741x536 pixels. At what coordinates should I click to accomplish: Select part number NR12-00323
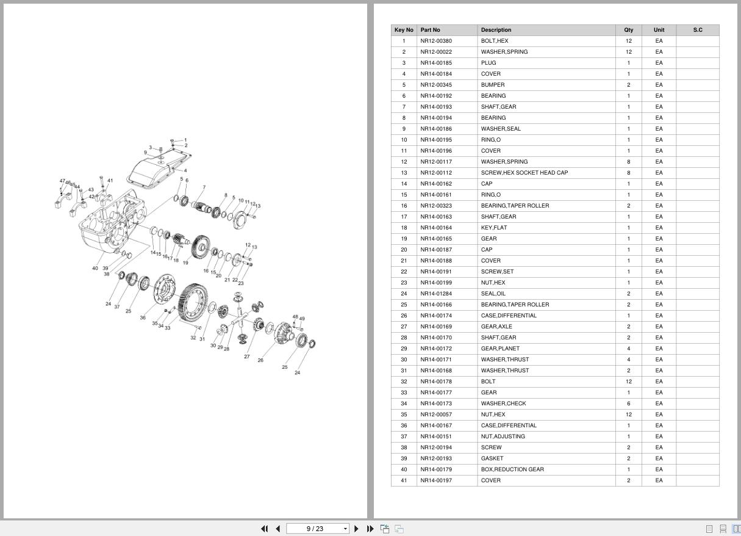(x=436, y=206)
